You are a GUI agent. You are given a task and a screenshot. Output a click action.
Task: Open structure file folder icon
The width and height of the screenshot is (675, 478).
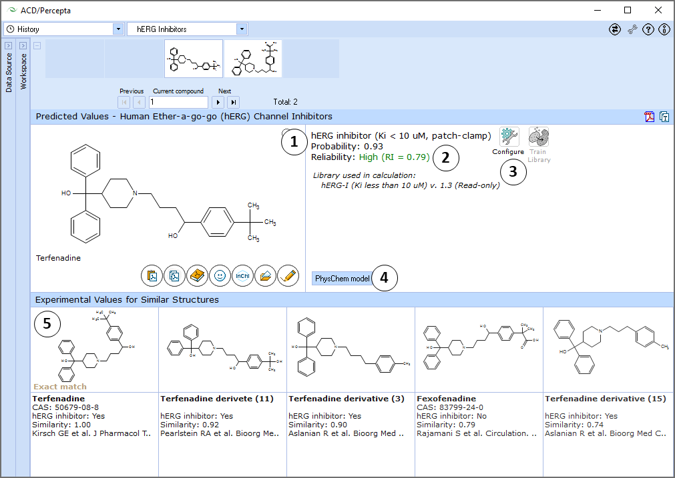coord(265,275)
